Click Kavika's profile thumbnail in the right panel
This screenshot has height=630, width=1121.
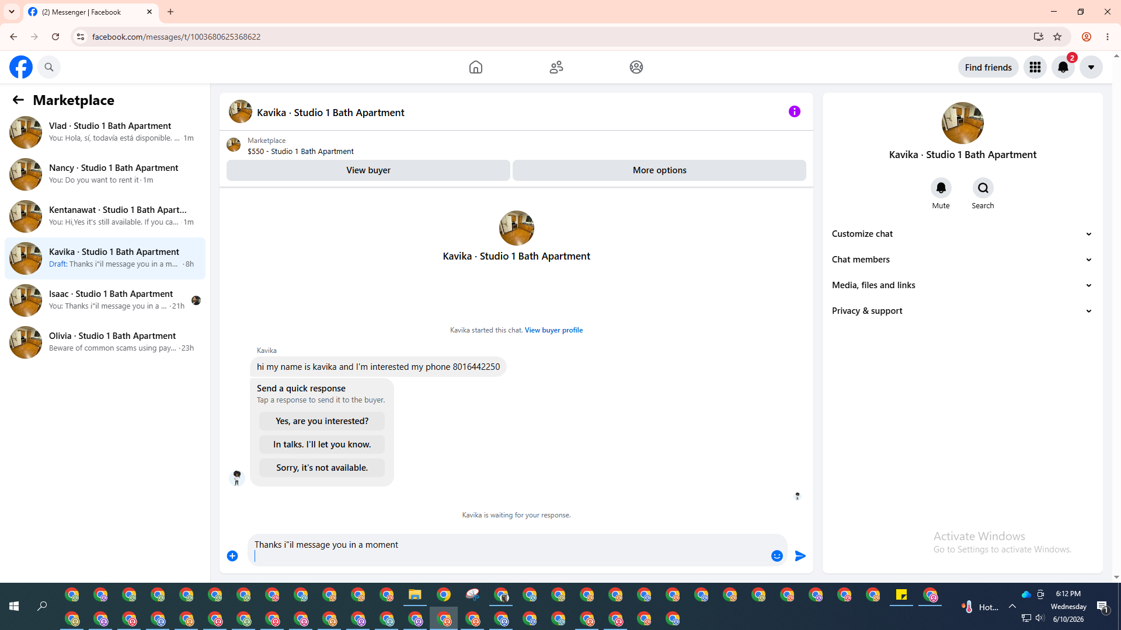(963, 123)
